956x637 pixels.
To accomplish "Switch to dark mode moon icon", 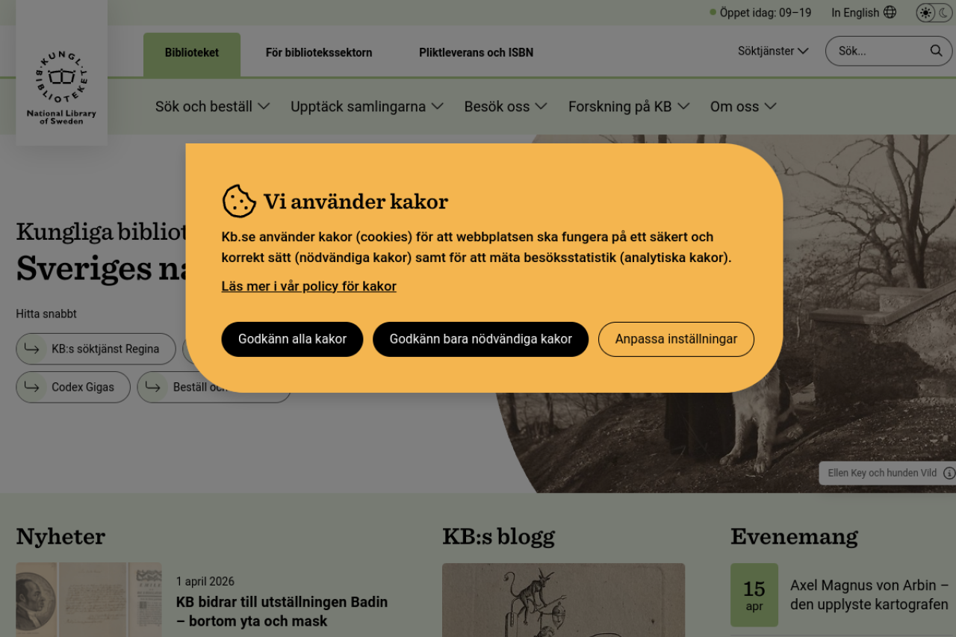I will pyautogui.click(x=944, y=13).
